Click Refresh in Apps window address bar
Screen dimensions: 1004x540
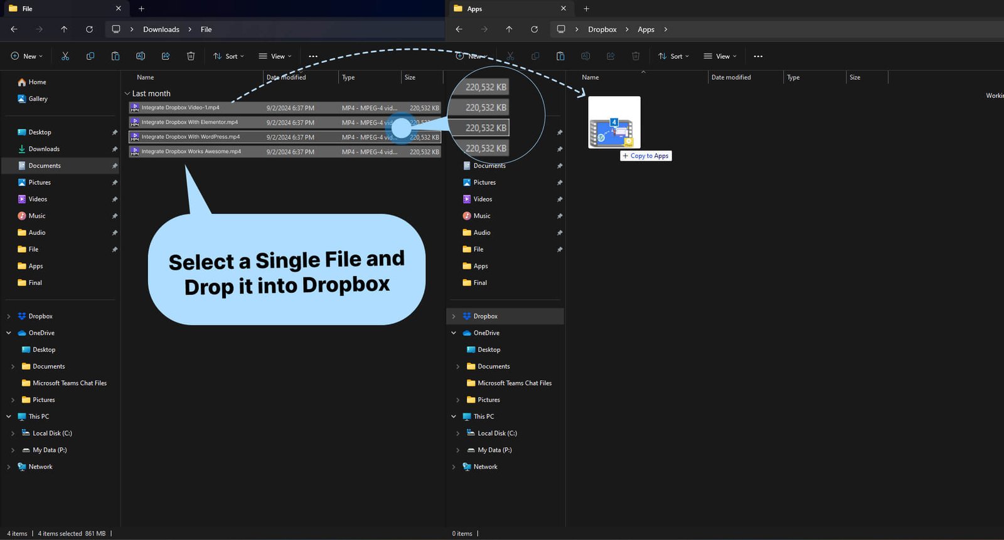click(x=534, y=29)
